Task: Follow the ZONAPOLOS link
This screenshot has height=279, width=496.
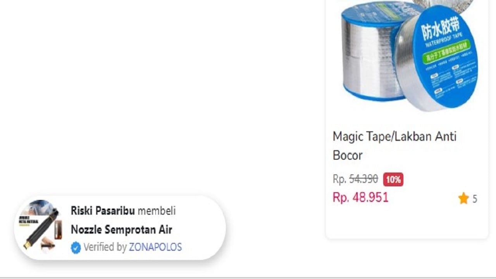Action: 155,247
